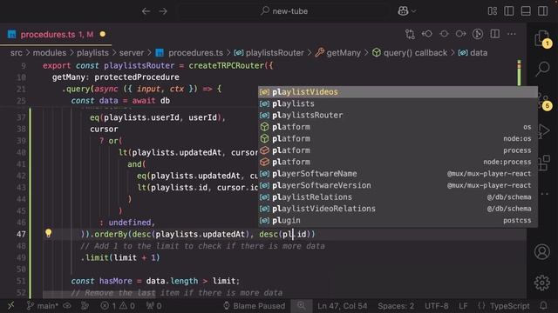Select the procedures.ts tab
Image resolution: width=558 pixels, height=313 pixels.
pyautogui.click(x=56, y=35)
